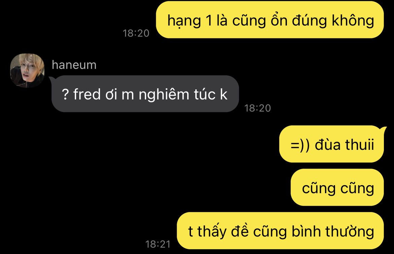Tap the "cũng cũng" message bubble
Image resolution: width=394 pixels, height=254 pixels.
337,187
